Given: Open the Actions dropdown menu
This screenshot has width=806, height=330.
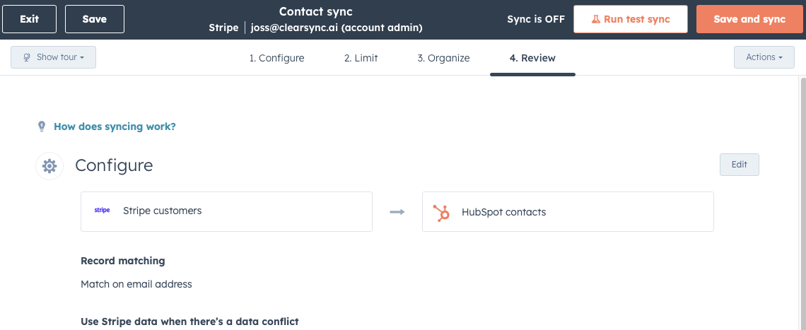Looking at the screenshot, I should point(764,57).
